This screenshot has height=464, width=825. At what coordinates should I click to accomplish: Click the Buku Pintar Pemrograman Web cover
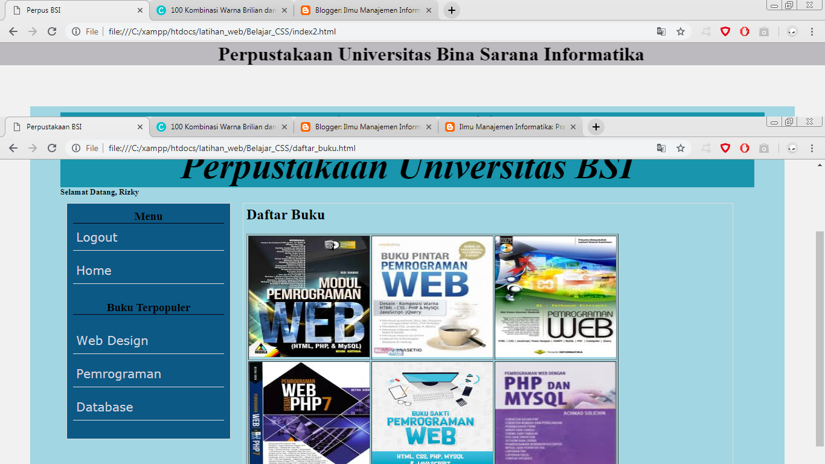432,297
